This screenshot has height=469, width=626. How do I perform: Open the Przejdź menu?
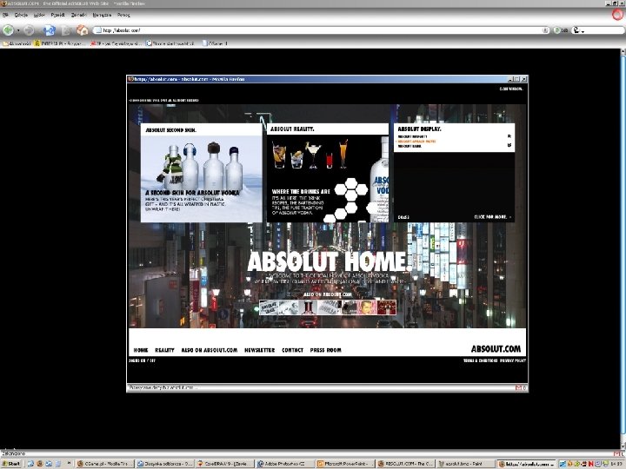tap(58, 15)
